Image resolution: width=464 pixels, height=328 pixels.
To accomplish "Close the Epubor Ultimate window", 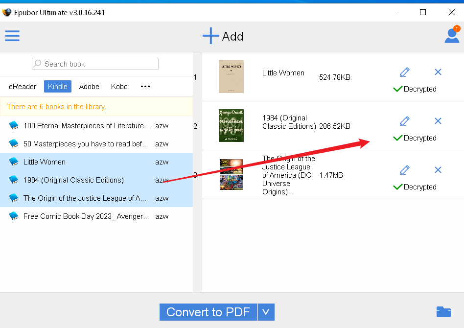I will coord(452,12).
